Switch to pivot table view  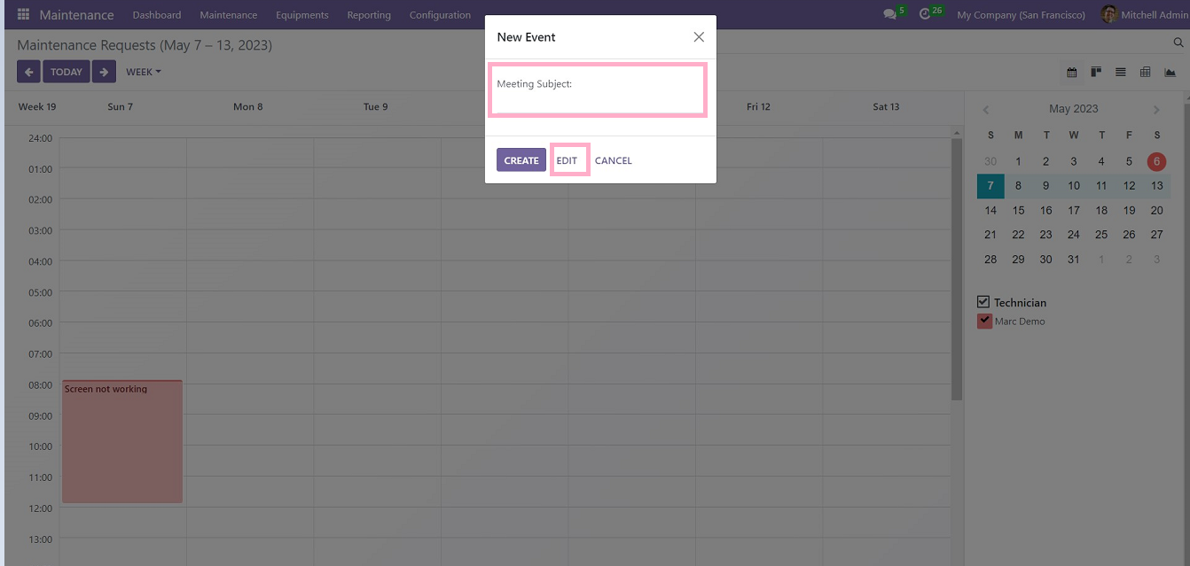1145,72
